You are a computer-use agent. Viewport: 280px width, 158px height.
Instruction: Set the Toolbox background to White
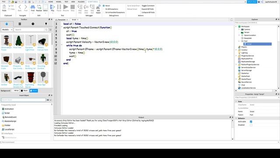point(15,91)
